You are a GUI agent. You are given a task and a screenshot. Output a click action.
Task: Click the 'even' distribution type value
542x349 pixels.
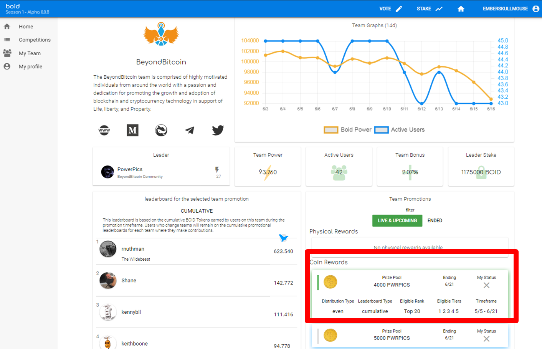[338, 311]
